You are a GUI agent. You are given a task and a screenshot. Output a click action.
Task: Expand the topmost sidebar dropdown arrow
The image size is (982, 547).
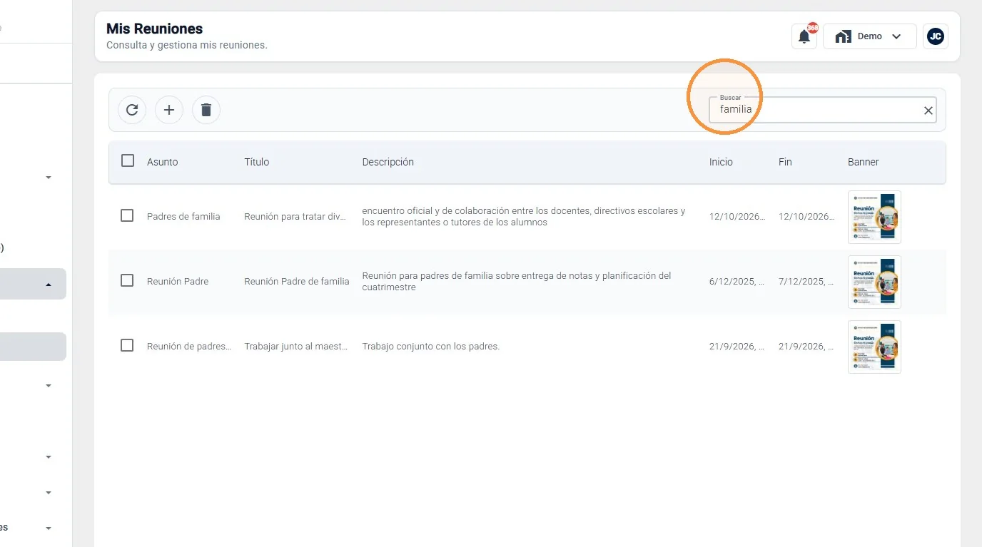pos(49,178)
